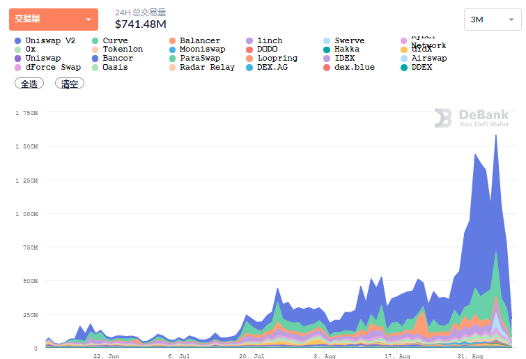Click the Bancor legend label
Image resolution: width=526 pixels, height=359 pixels.
pyautogui.click(x=118, y=58)
